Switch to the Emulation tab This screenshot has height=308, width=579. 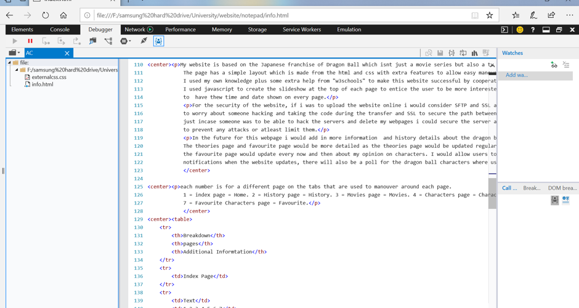349,30
